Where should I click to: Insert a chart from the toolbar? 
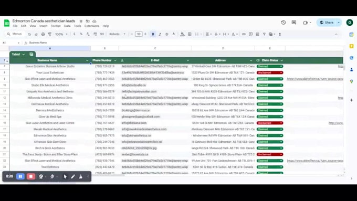pyautogui.click(x=257, y=34)
